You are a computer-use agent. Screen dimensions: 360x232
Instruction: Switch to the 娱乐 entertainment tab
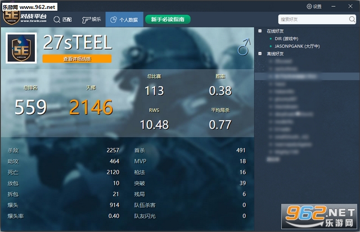coord(91,20)
